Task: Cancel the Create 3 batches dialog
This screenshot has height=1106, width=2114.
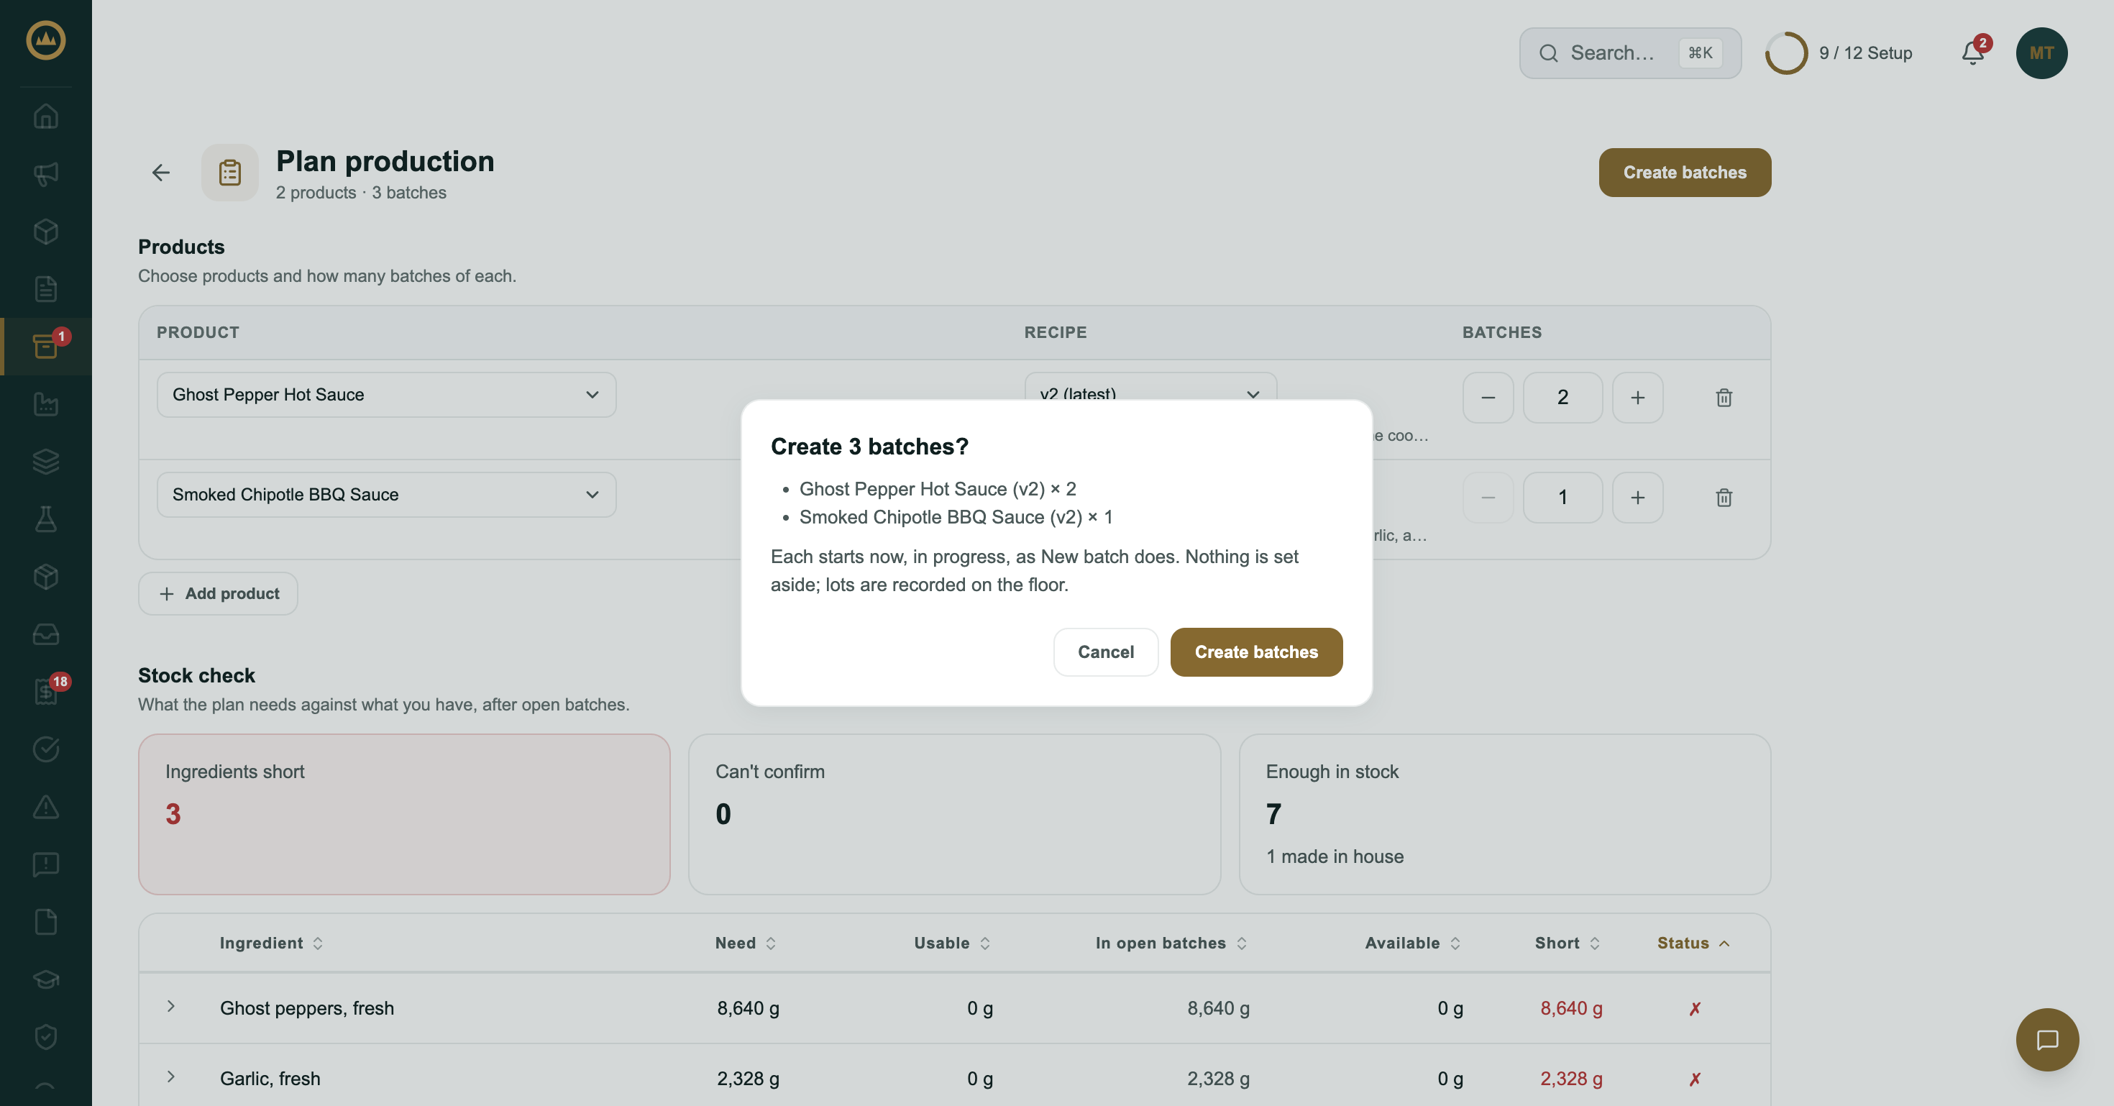Action: pyautogui.click(x=1105, y=652)
